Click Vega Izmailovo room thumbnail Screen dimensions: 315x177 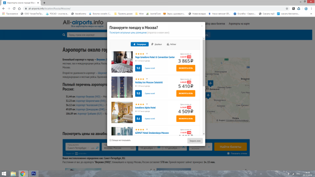click(122, 62)
